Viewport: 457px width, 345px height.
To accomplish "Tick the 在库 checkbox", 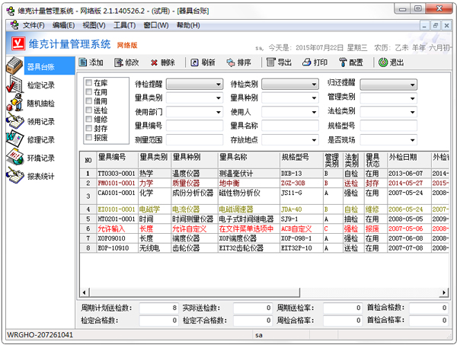I will point(89,82).
